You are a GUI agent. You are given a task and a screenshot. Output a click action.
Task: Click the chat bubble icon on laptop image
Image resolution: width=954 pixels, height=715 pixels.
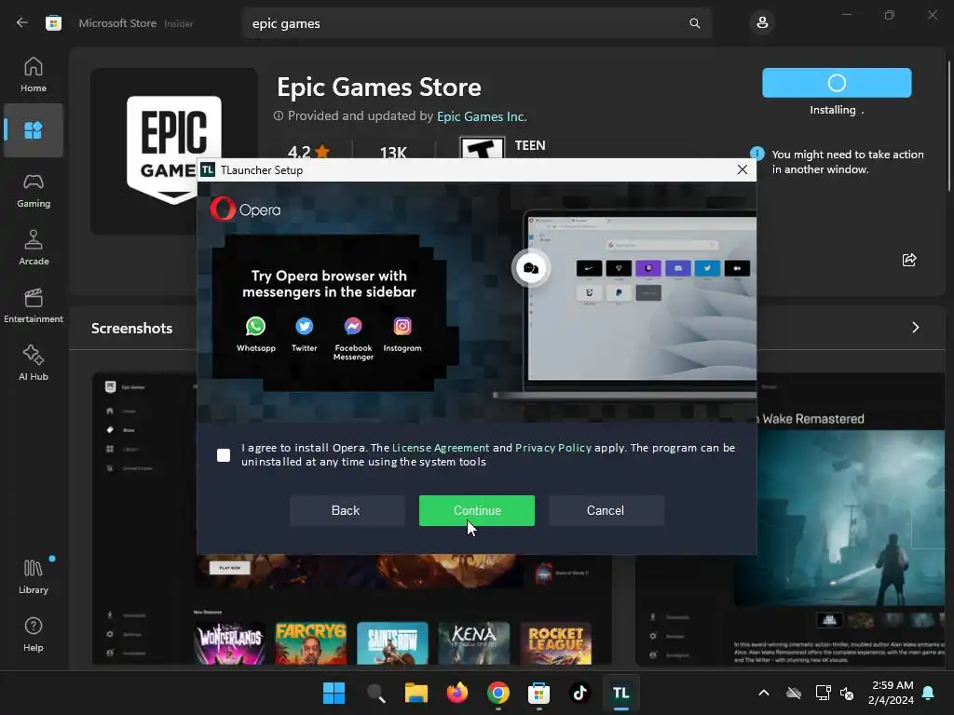530,268
